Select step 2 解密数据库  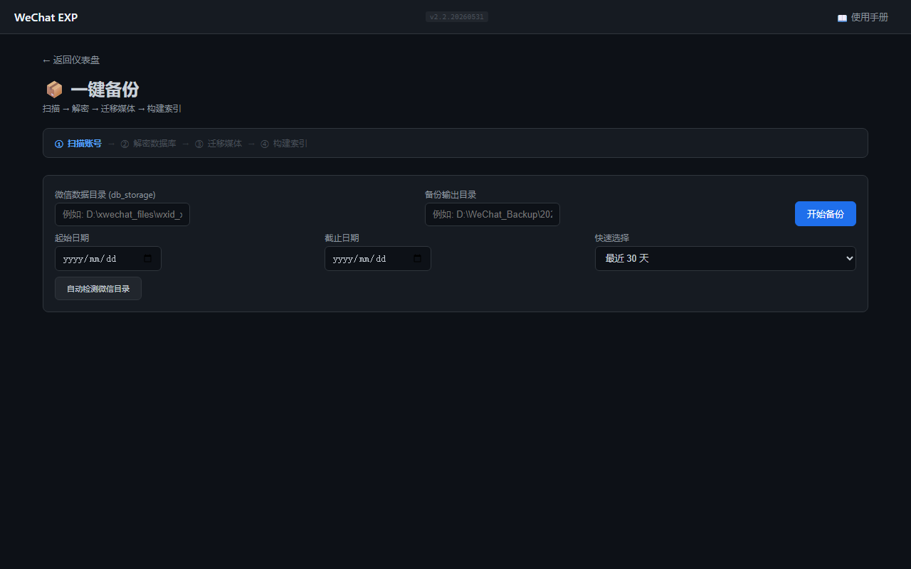pos(148,144)
